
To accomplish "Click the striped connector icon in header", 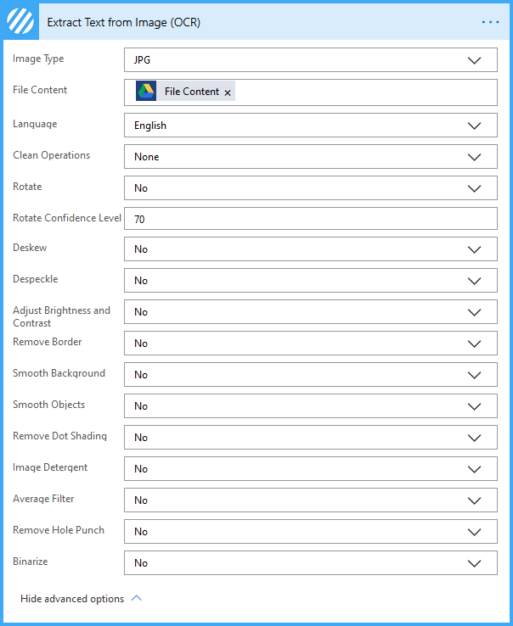I will click(20, 21).
